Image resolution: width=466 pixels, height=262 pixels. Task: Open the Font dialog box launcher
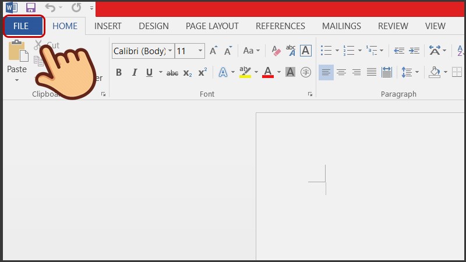click(x=310, y=94)
